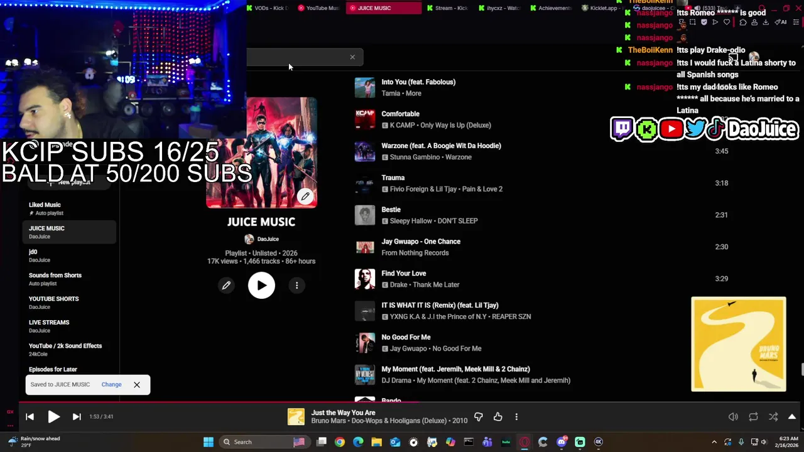
Task: Switch to ihycxz - Watch browser tab
Action: pyautogui.click(x=499, y=8)
